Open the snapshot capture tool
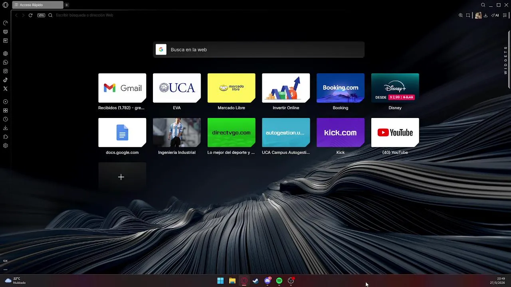This screenshot has height=287, width=511. pyautogui.click(x=468, y=15)
